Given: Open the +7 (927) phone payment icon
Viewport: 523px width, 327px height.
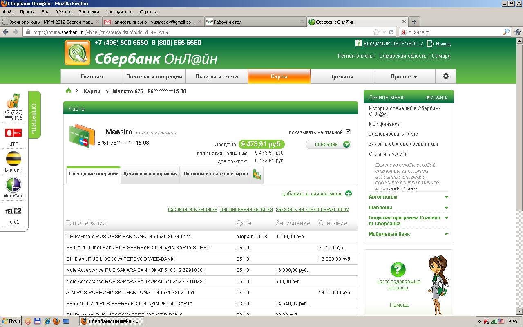Looking at the screenshot, I should click(13, 101).
